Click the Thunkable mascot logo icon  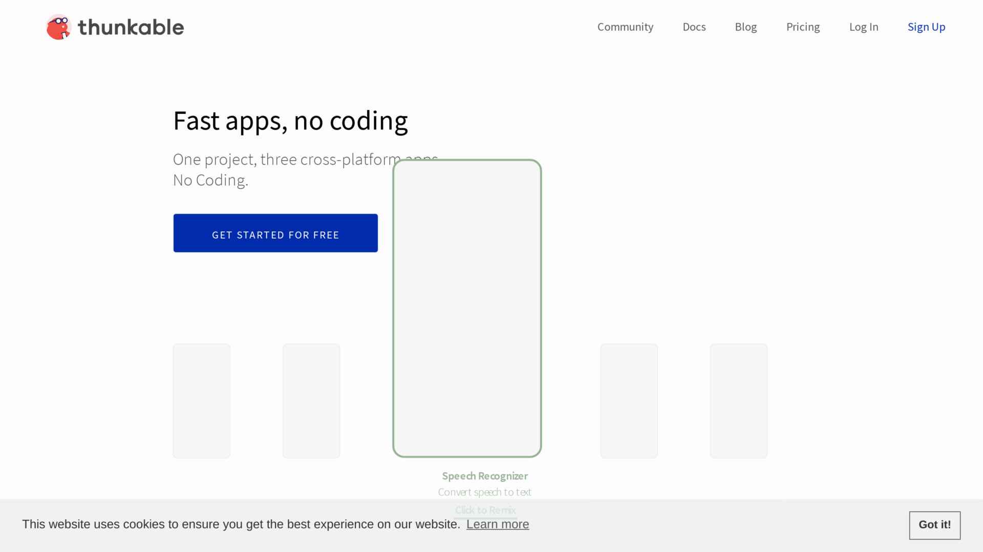click(58, 27)
